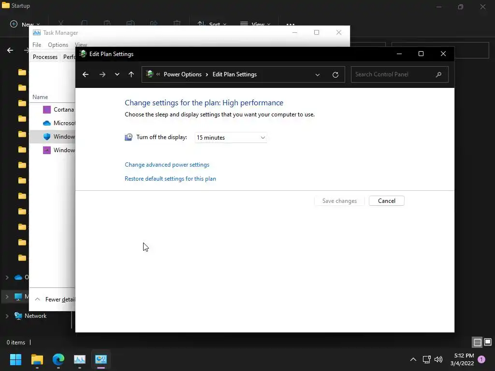Click Power Options icon in address bar
The image size is (495, 371).
tap(150, 74)
